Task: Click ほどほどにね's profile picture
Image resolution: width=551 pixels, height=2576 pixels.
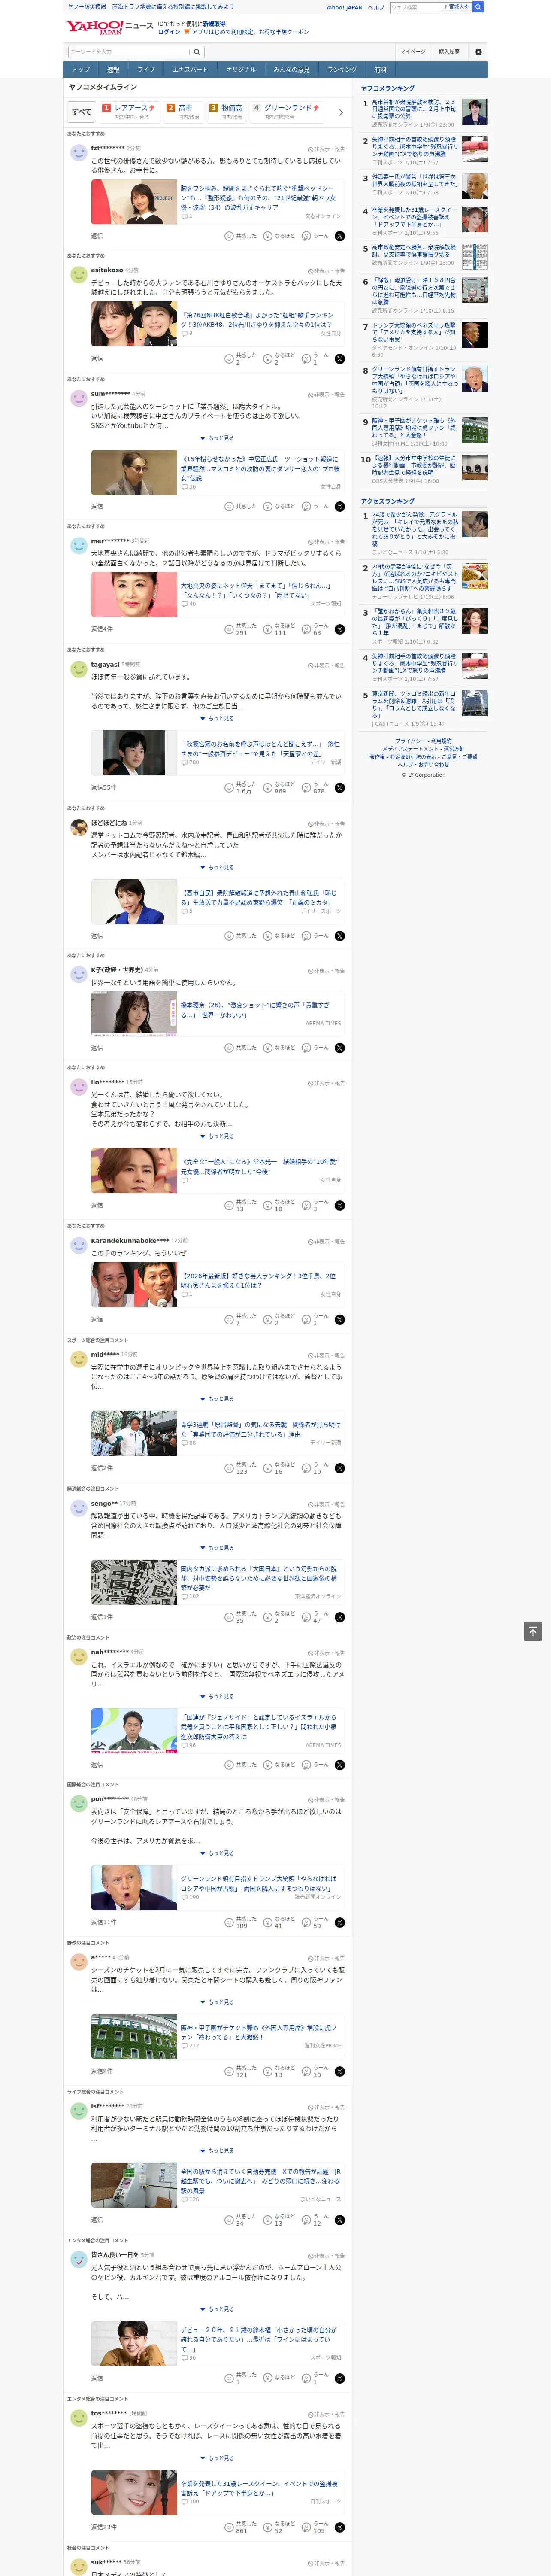Action: pyautogui.click(x=78, y=828)
